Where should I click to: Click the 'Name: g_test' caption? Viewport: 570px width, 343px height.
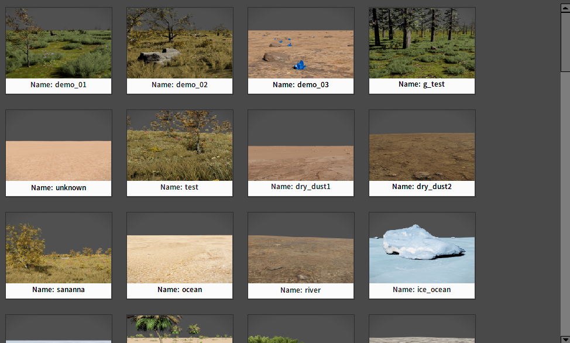[x=422, y=84]
